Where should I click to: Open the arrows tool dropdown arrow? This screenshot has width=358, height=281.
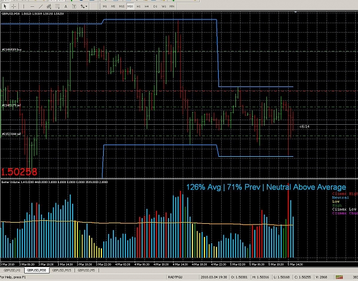click(x=86, y=6)
